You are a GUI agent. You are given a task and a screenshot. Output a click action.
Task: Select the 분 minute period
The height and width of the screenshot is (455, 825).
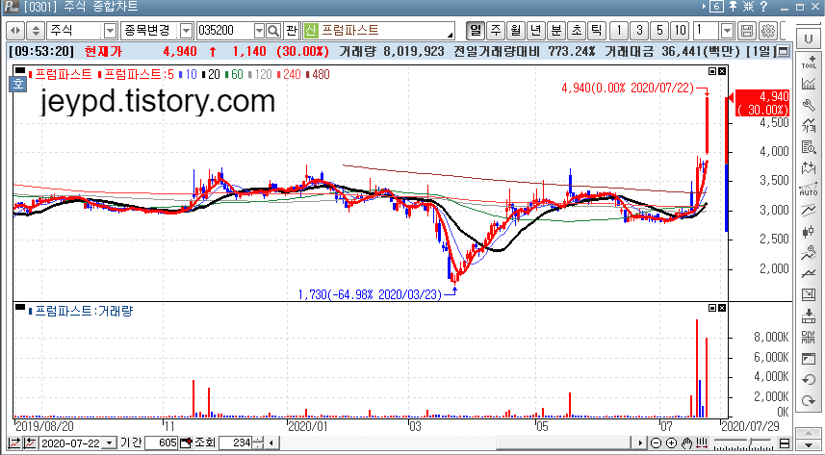pos(555,31)
